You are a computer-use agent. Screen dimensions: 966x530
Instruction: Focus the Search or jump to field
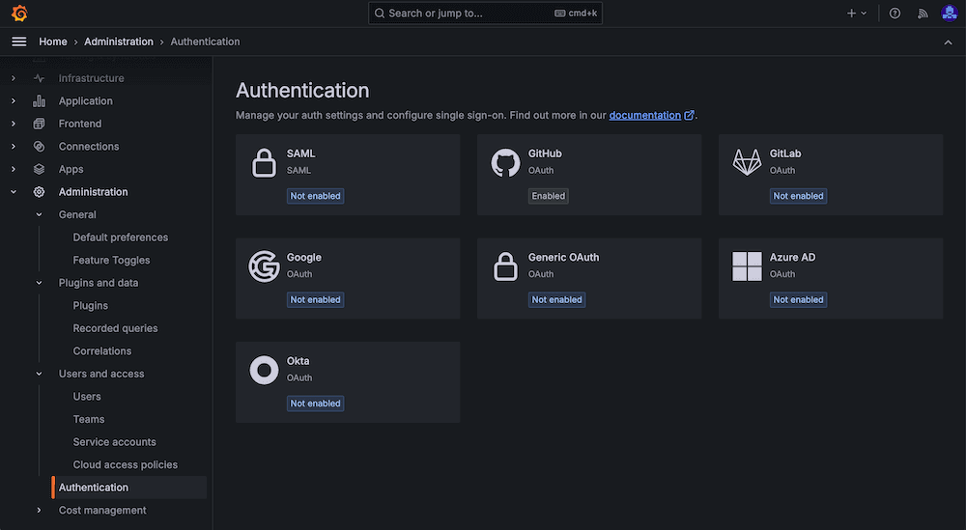pos(486,13)
